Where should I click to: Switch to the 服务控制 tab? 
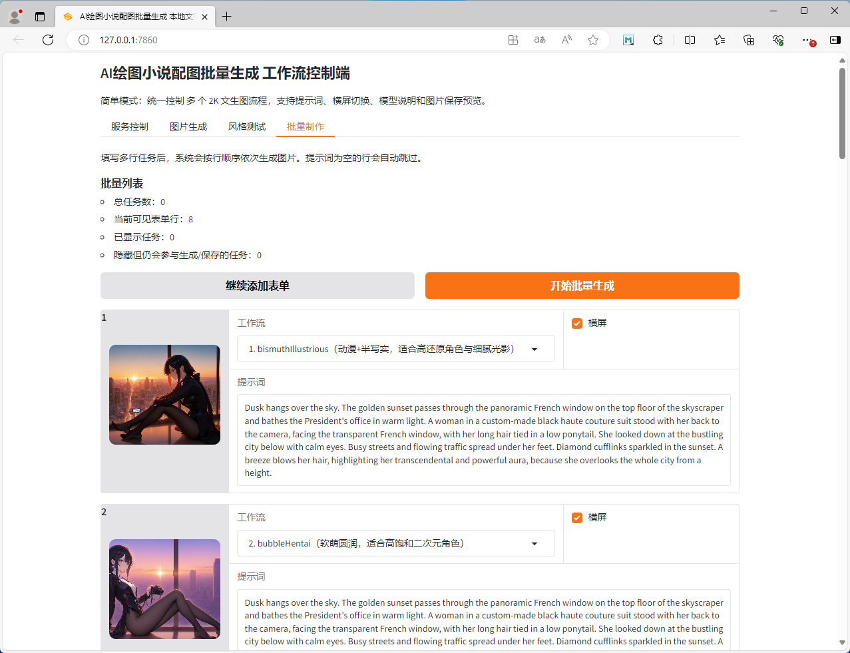point(129,126)
